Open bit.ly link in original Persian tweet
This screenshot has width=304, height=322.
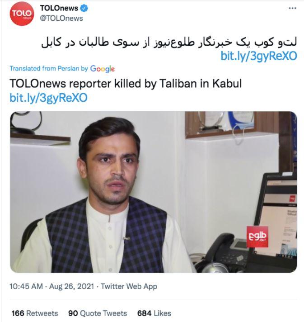click(x=259, y=56)
